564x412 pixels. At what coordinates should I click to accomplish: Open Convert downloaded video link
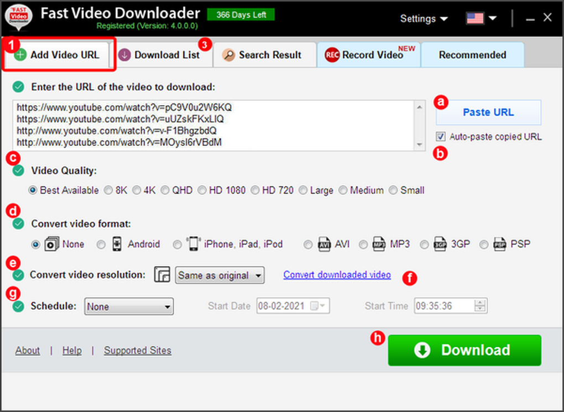(337, 275)
